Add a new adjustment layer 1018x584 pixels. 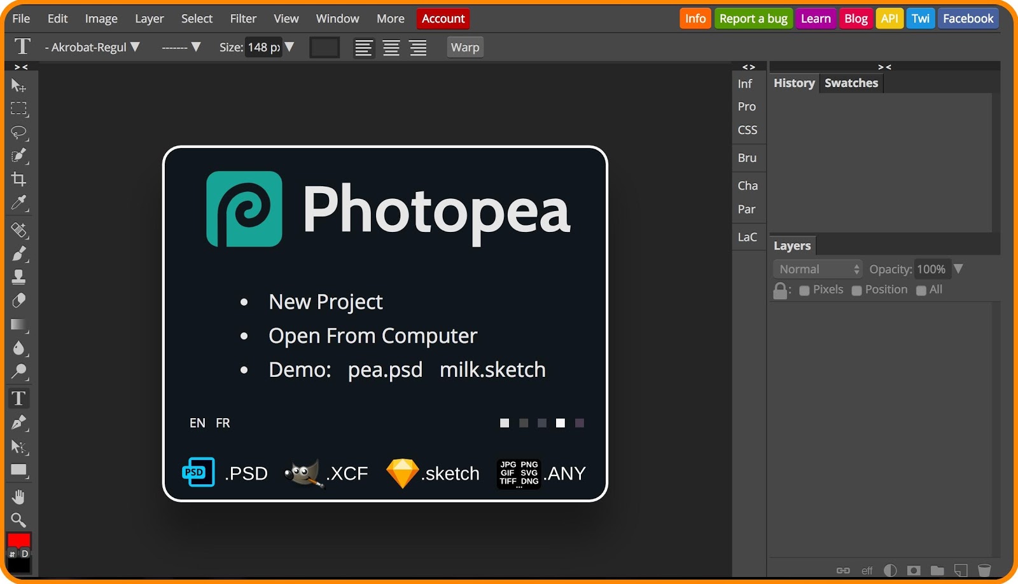coord(890,570)
